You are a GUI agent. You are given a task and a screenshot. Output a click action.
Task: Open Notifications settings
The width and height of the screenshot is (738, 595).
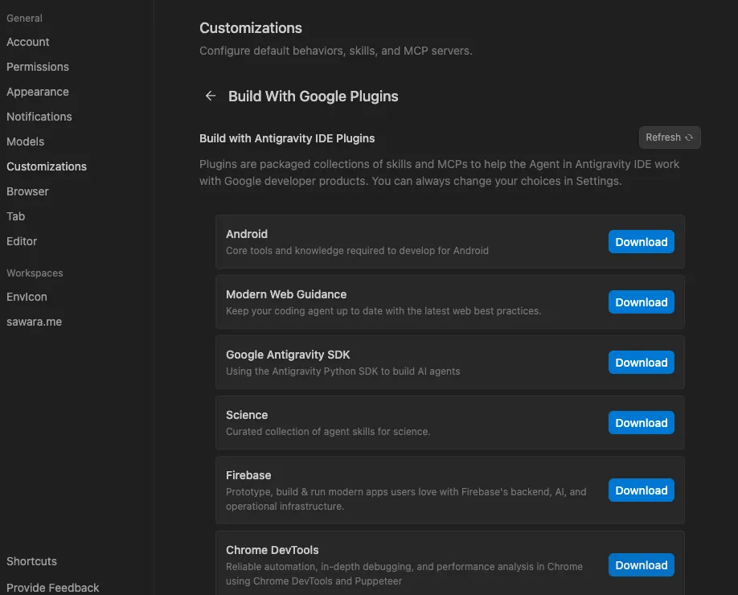coord(39,117)
